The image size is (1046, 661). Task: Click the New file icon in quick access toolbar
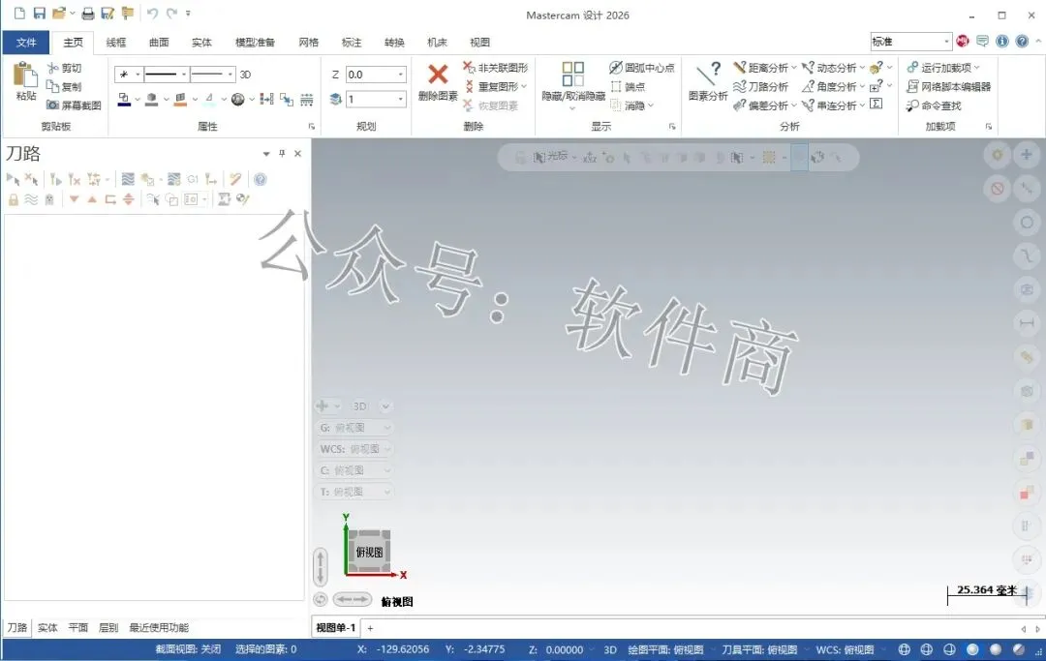[x=19, y=14]
